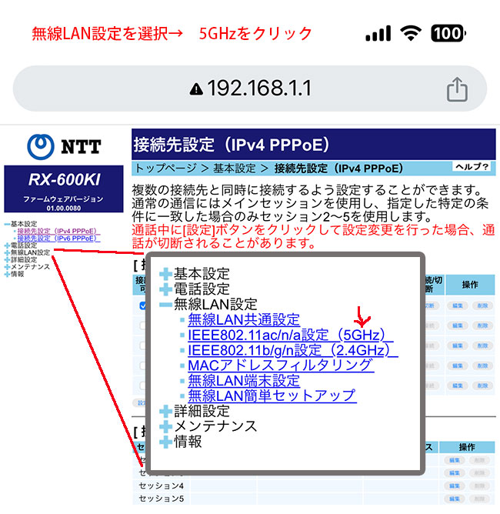Expand メンテナンス plus icon in enlarged menu
This screenshot has width=500, height=514.
(x=165, y=426)
